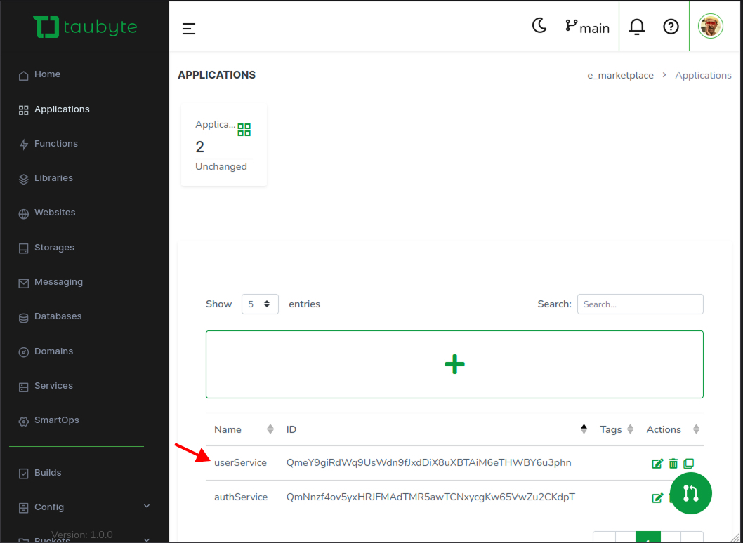Click the Builds checkbox icon
This screenshot has width=743, height=543.
[23, 474]
